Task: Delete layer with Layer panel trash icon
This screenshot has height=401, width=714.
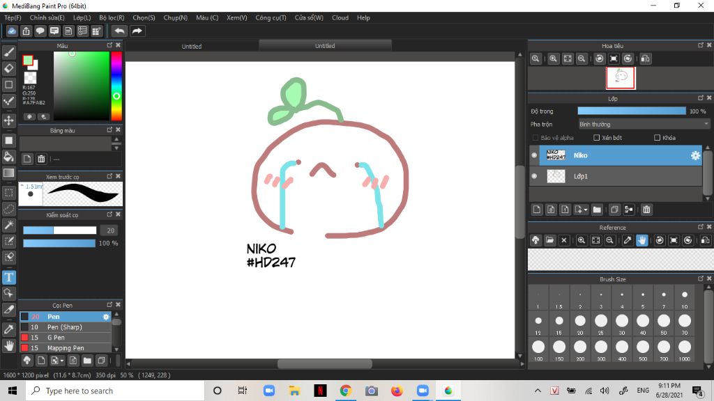Action: [646, 210]
